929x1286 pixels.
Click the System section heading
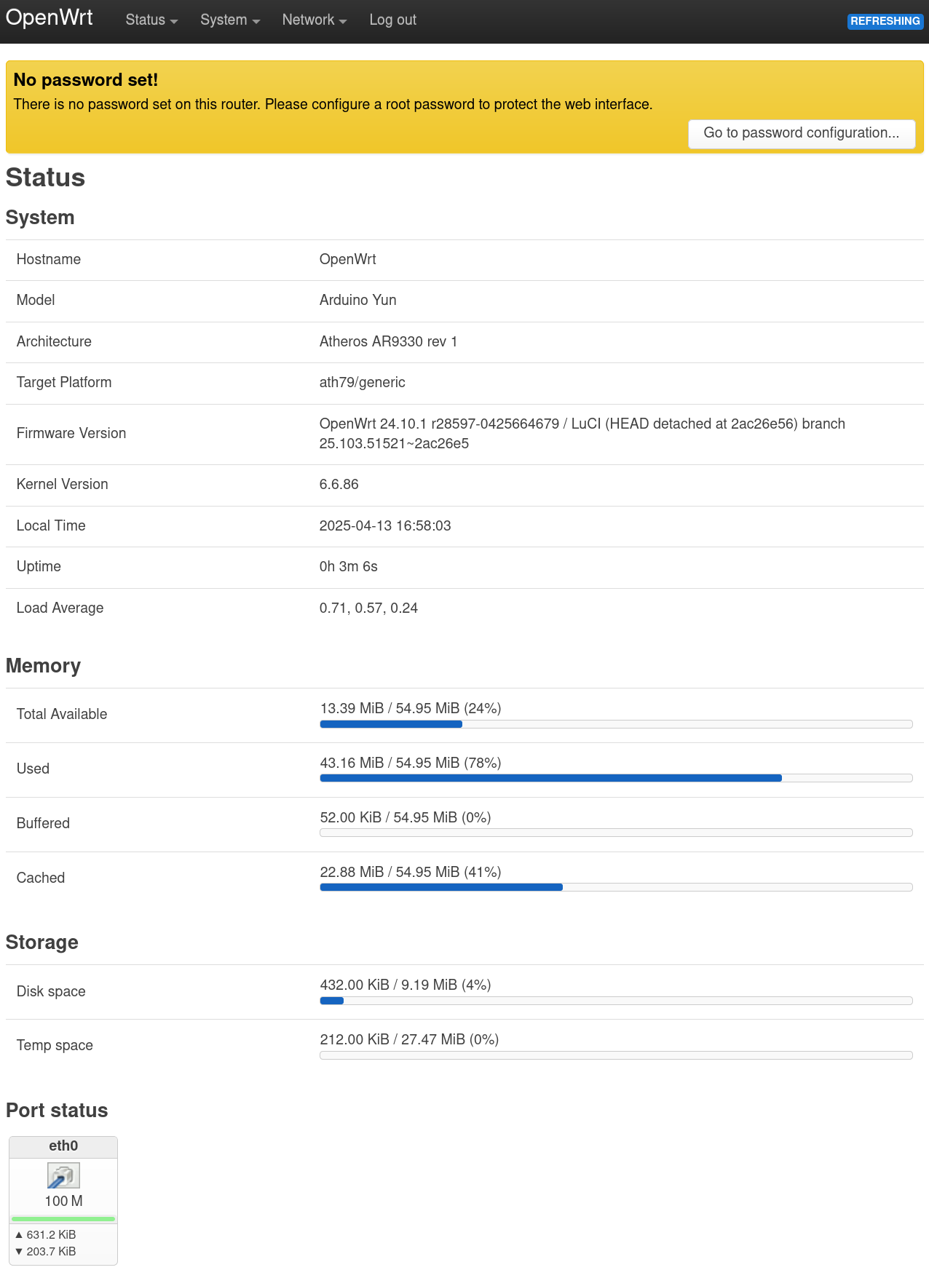[x=40, y=218]
